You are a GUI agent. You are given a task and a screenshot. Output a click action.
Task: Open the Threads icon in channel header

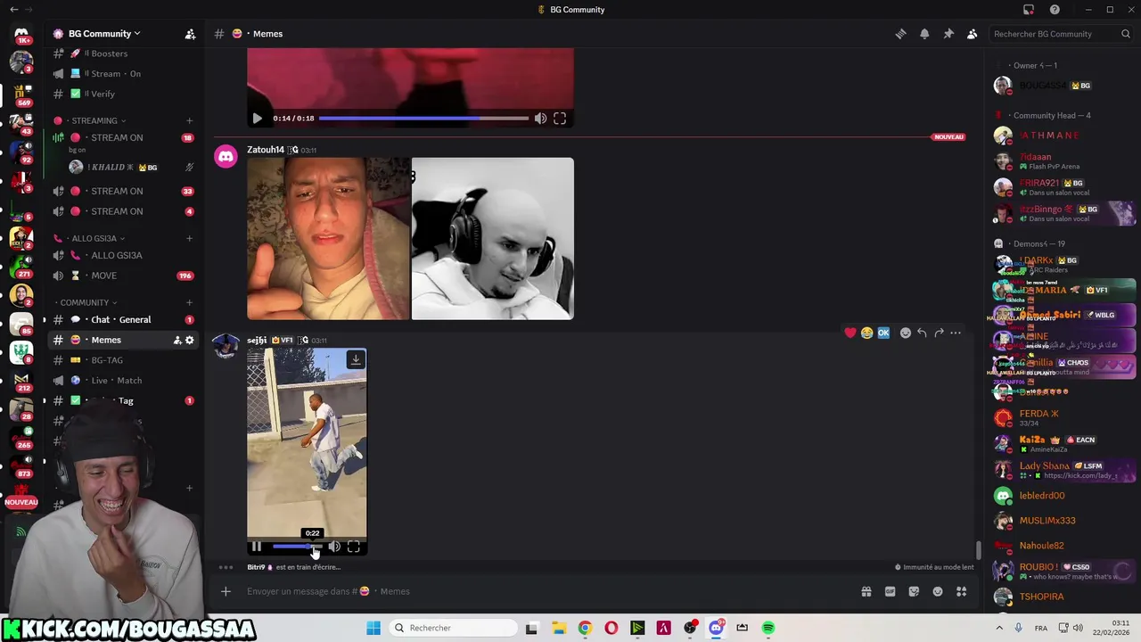pos(900,34)
